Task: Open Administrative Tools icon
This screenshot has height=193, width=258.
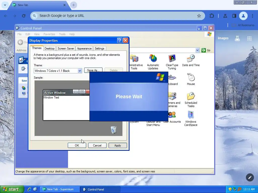Action: pyautogui.click(x=134, y=62)
